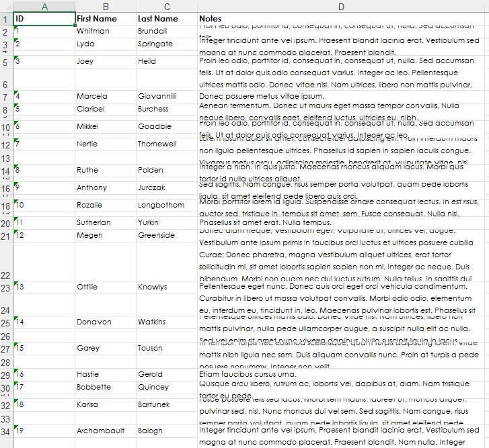This screenshot has height=448, width=489.
Task: Select row 34 header
Action: point(6,431)
